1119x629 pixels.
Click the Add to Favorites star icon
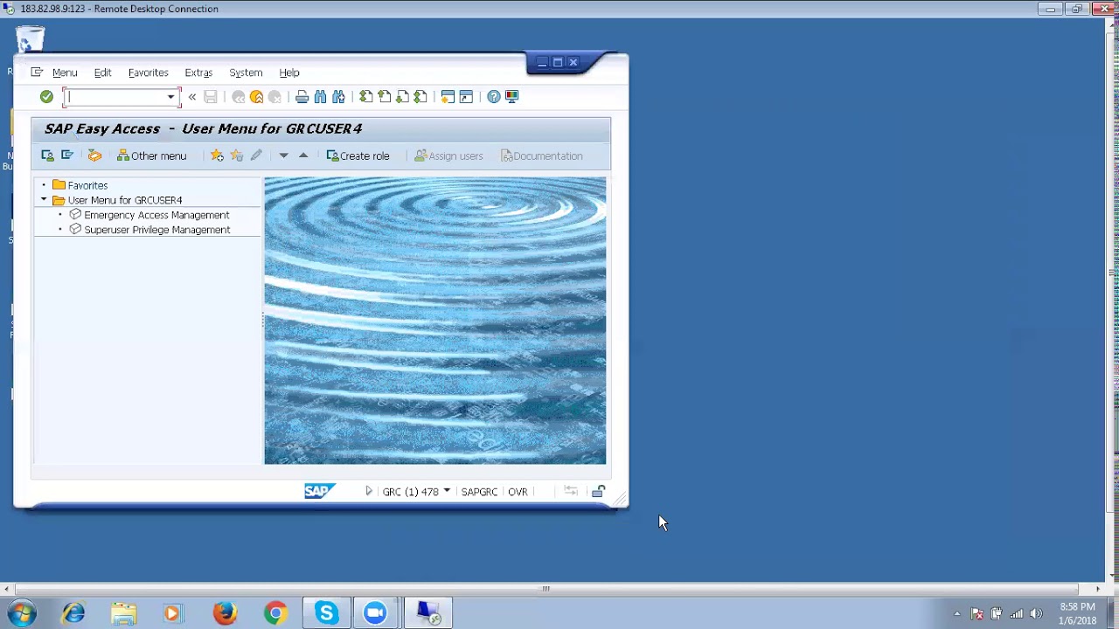point(217,156)
